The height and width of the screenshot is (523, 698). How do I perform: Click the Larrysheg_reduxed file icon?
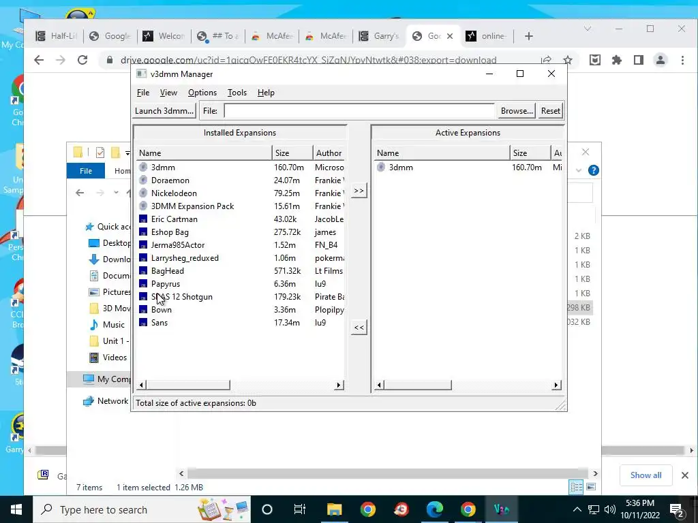point(143,257)
